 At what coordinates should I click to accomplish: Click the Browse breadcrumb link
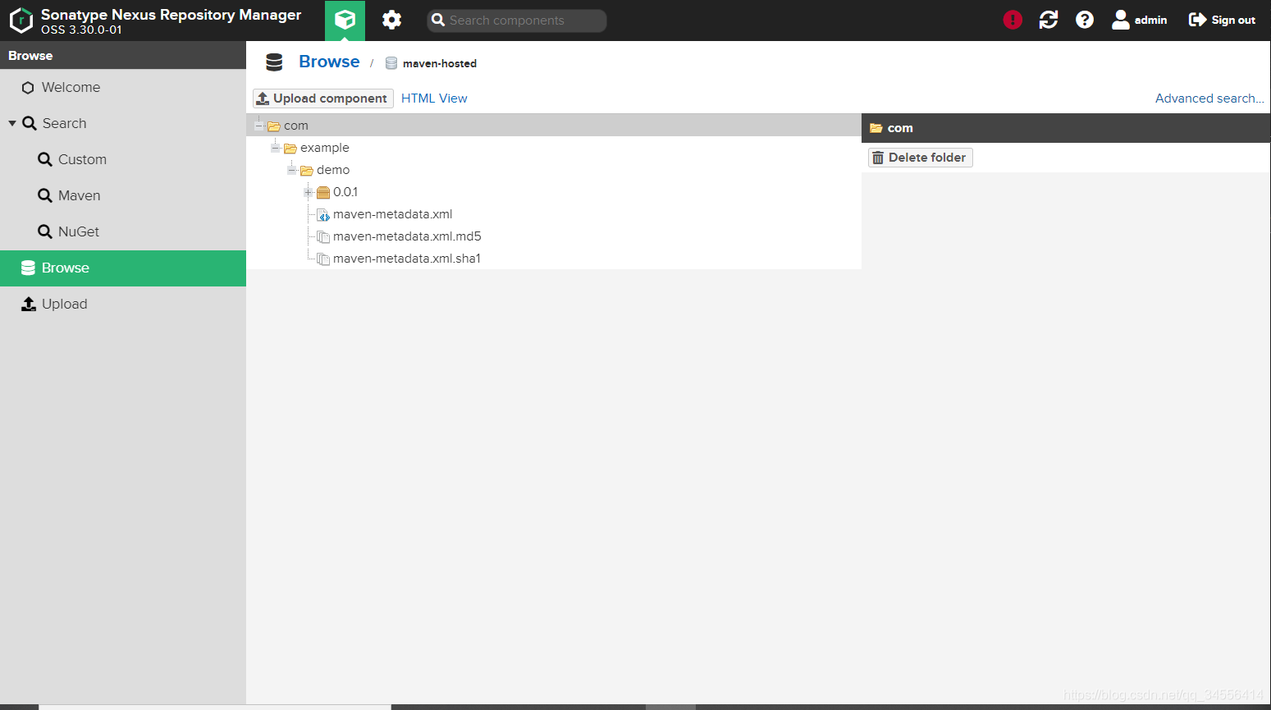[x=329, y=62]
